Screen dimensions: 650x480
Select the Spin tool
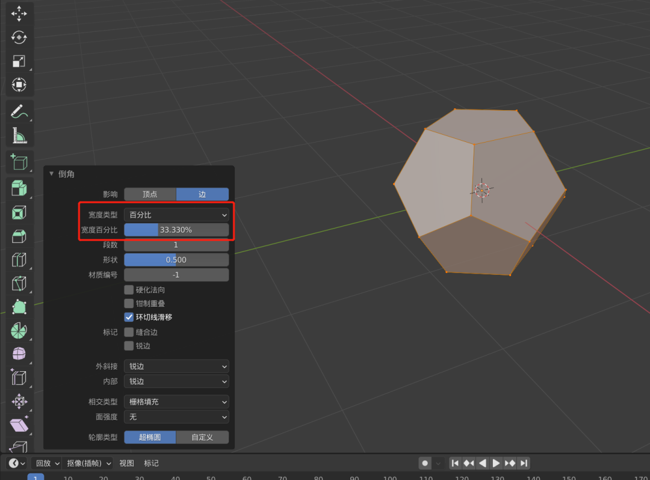tap(19, 331)
